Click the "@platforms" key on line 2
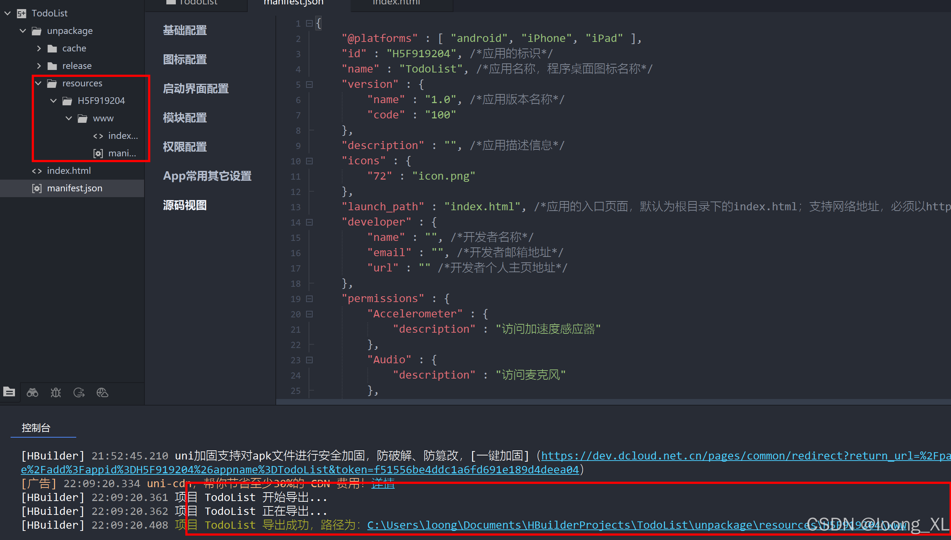Image resolution: width=951 pixels, height=540 pixels. (x=380, y=38)
